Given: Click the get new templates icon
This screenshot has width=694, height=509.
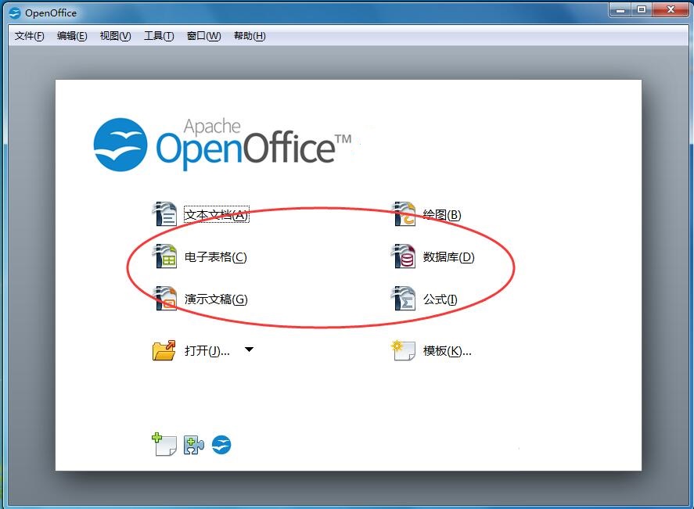Looking at the screenshot, I should tap(164, 444).
